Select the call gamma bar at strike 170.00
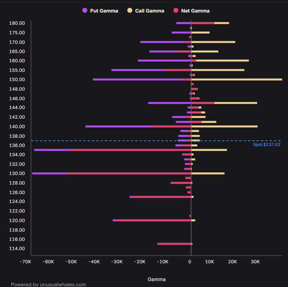The width and height of the screenshot is (288, 287). pos(213,42)
